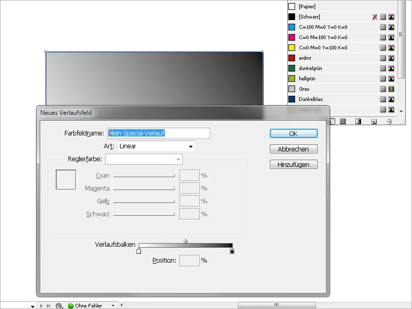The image size is (412, 309).
Task: Click the process color icon on the hellgrün row
Action: (x=383, y=79)
